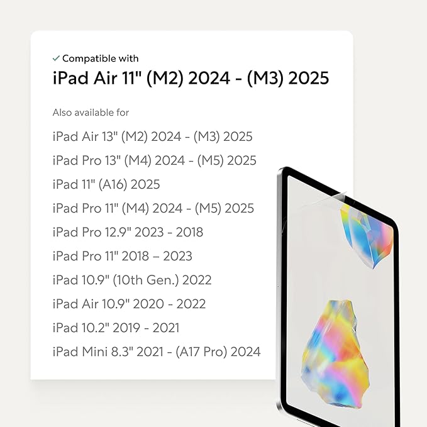Click iPad Mini 8.3" 2021 entry
Viewport: 427px width, 427px height.
click(156, 352)
